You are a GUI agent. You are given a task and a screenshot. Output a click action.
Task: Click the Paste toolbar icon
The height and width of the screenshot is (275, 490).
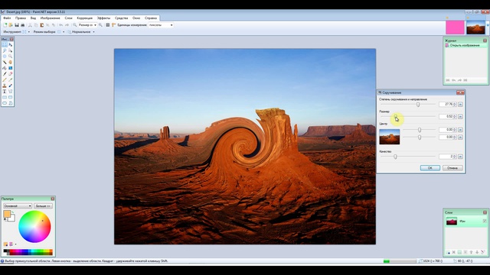tap(41, 25)
